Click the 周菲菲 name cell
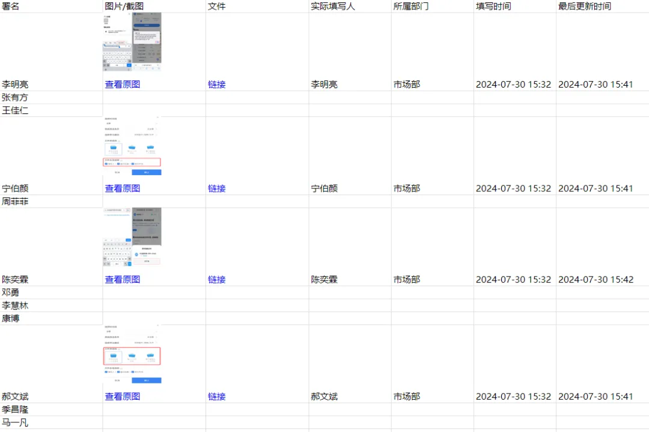The height and width of the screenshot is (432, 649). (15, 202)
